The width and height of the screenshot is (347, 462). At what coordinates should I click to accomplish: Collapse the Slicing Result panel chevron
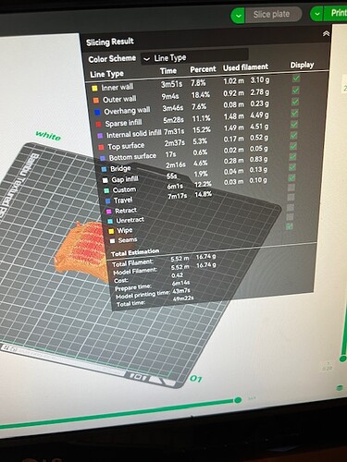(326, 33)
